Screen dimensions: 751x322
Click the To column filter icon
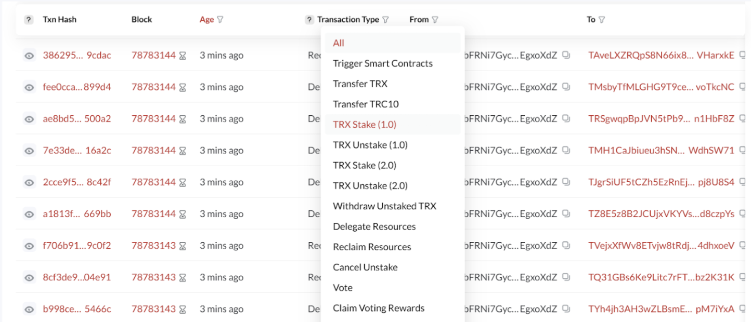[x=602, y=20]
